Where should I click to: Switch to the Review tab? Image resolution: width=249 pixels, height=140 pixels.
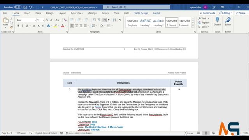pyautogui.click(x=105, y=13)
